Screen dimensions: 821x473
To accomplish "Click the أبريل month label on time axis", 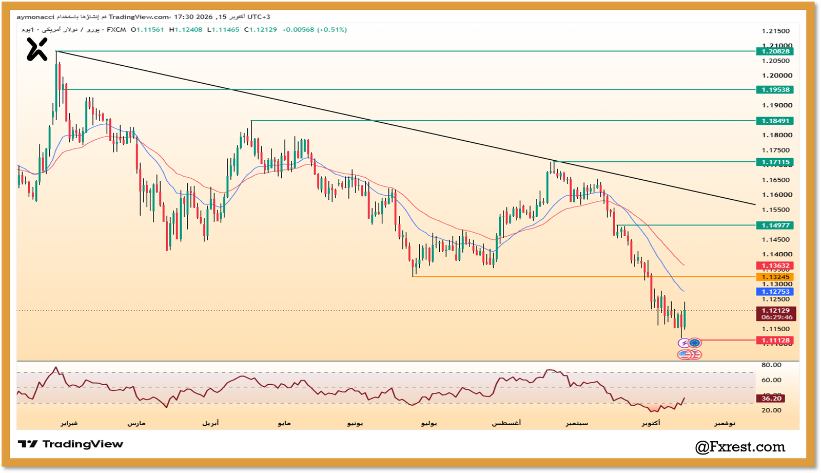I will pos(210,423).
